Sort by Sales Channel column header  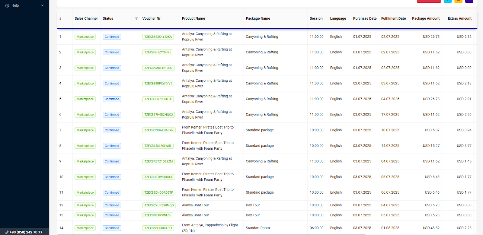pyautogui.click(x=86, y=18)
